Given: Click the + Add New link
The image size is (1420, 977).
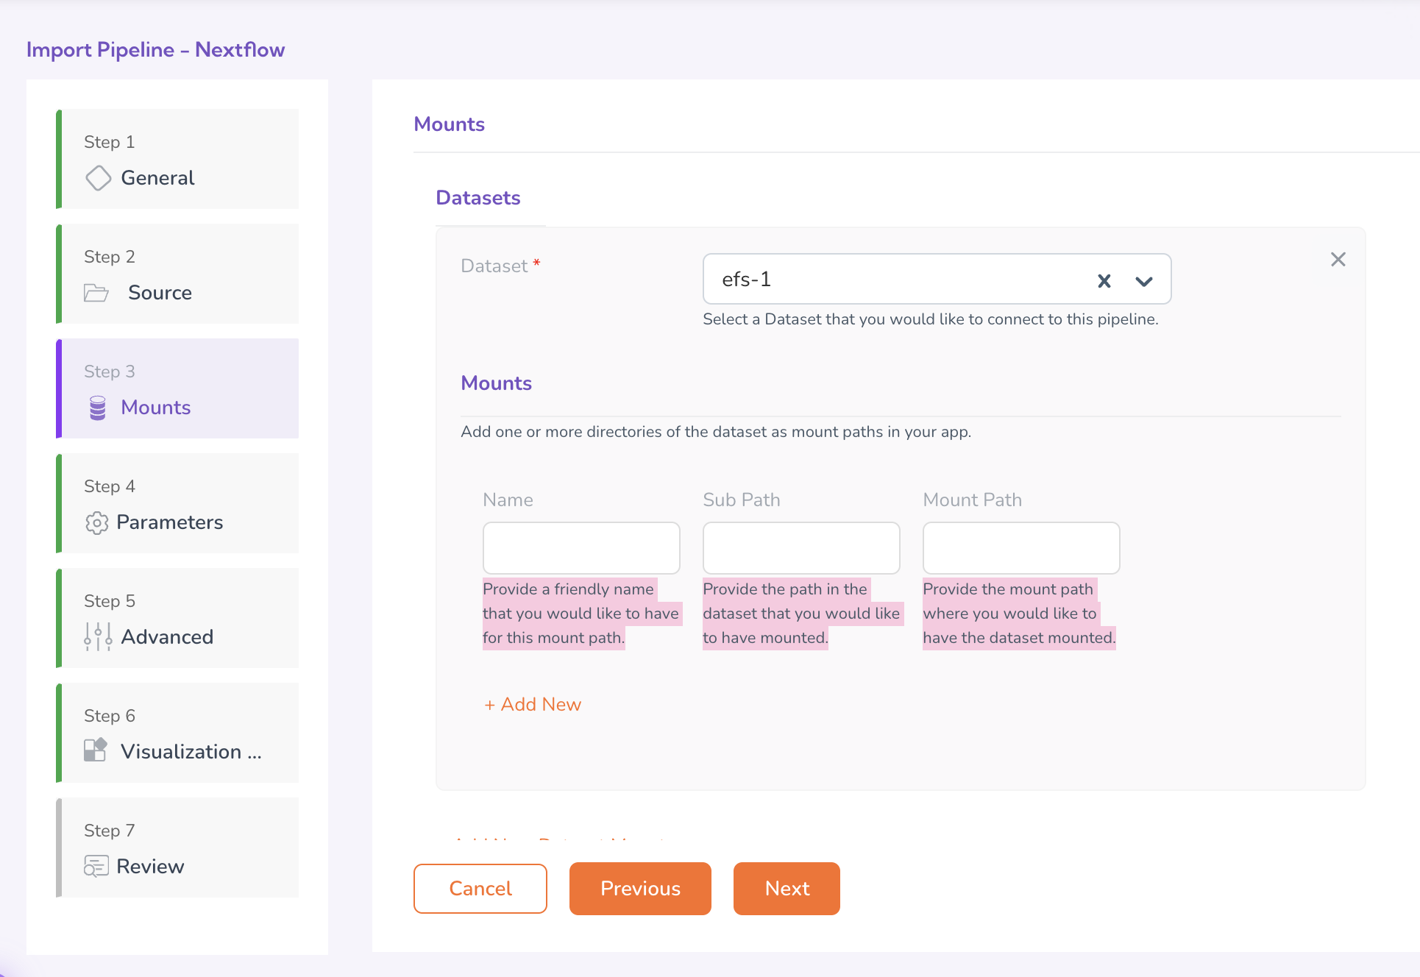Looking at the screenshot, I should [533, 705].
